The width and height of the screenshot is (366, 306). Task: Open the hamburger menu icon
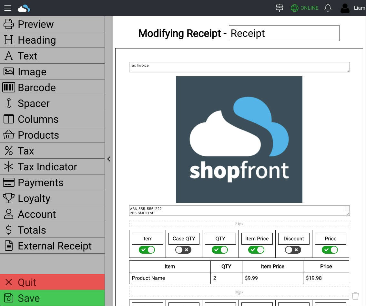tap(8, 8)
